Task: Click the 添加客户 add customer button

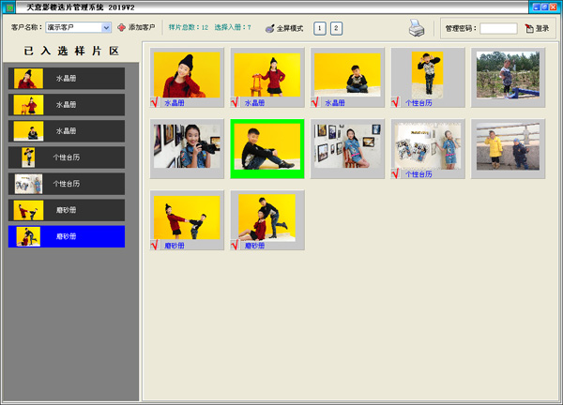Action: [136, 28]
